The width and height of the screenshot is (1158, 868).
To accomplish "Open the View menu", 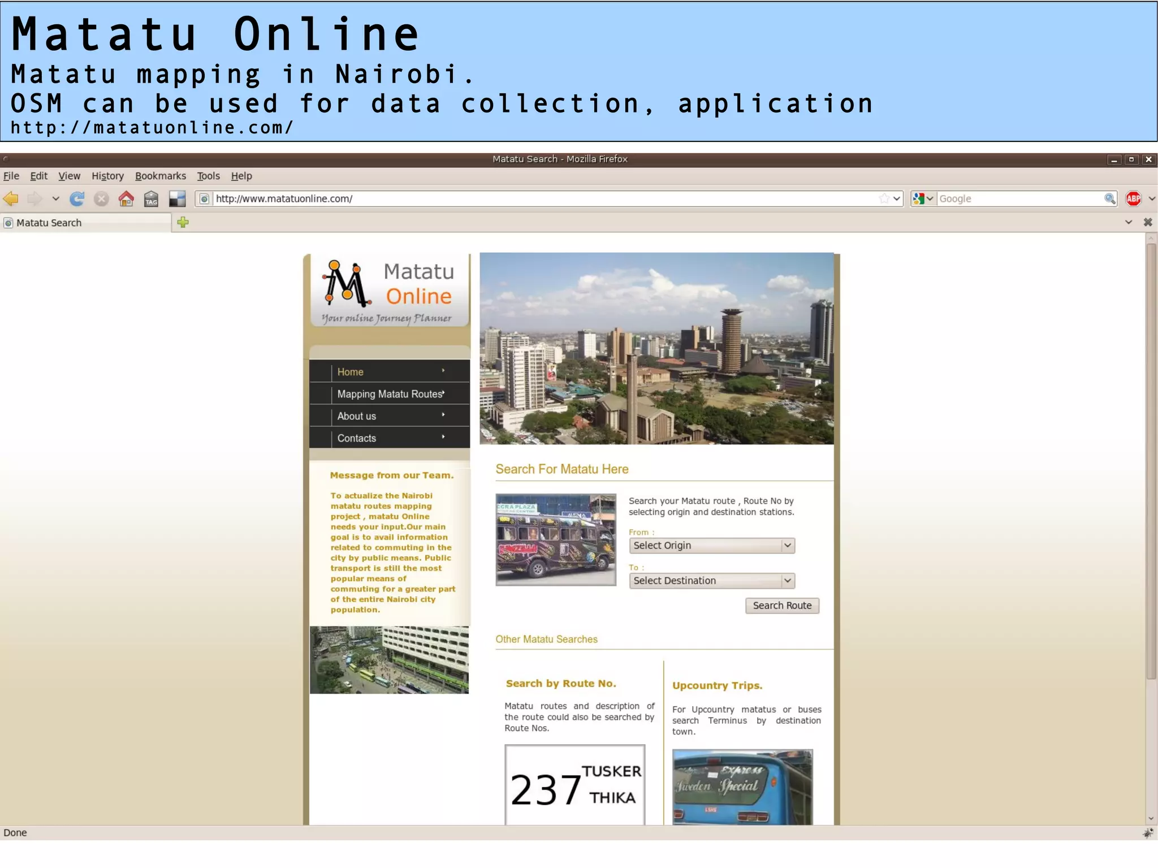I will click(x=69, y=176).
